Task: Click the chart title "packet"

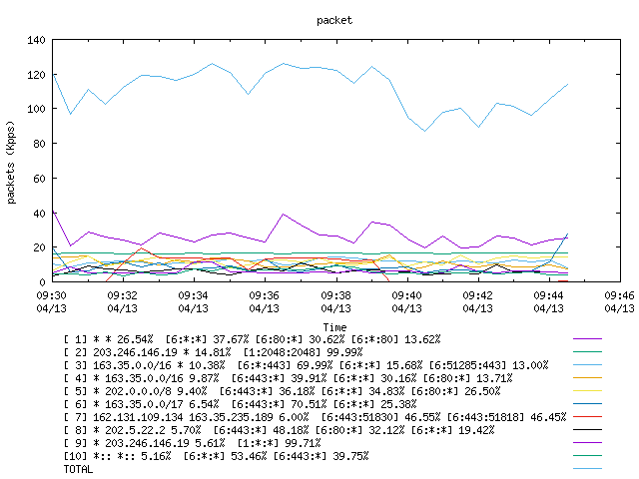Action: 334,20
